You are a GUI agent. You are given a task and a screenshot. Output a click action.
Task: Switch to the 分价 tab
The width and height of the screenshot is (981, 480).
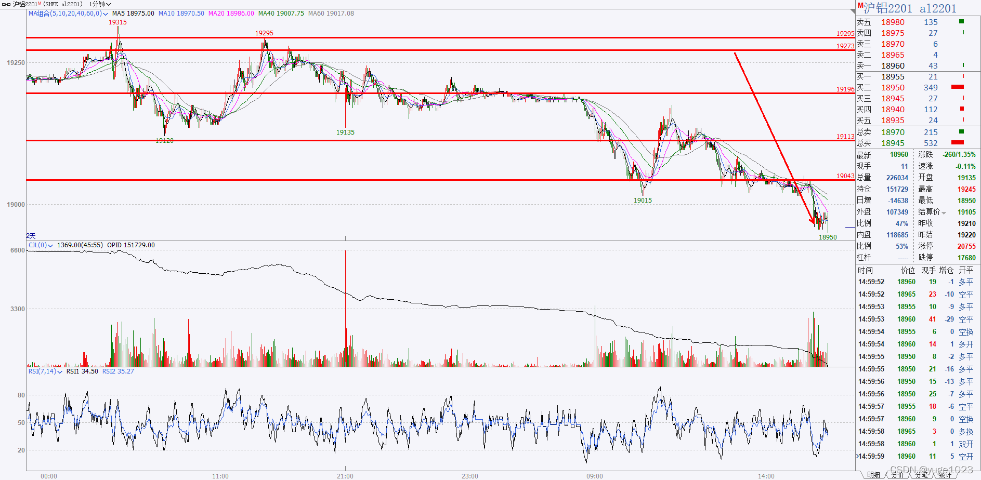(898, 475)
